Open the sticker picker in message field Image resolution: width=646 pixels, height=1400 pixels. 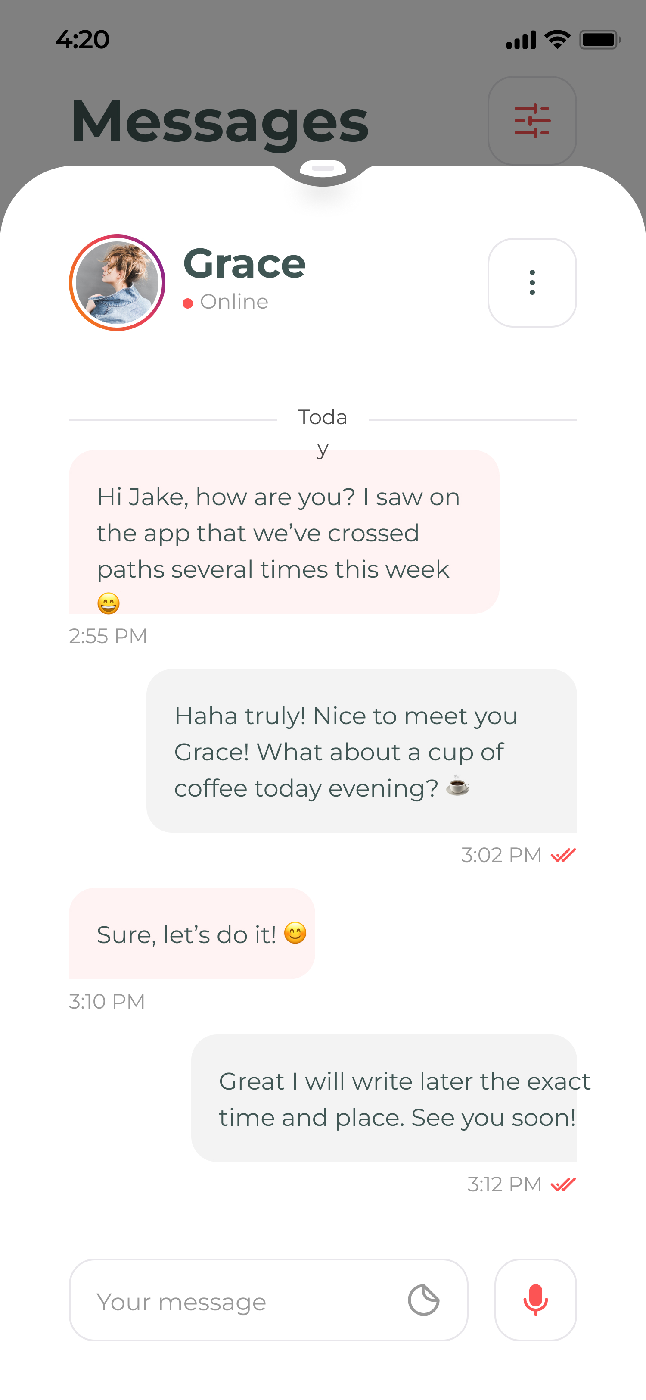[x=423, y=1300]
